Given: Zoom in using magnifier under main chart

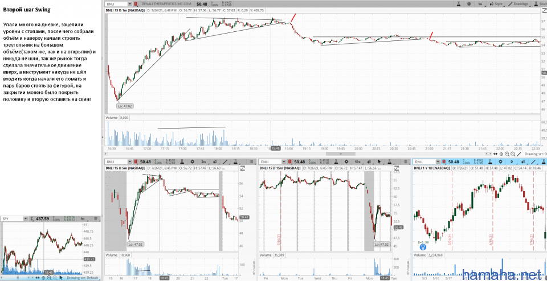Looking at the screenshot, I should pos(507,154).
